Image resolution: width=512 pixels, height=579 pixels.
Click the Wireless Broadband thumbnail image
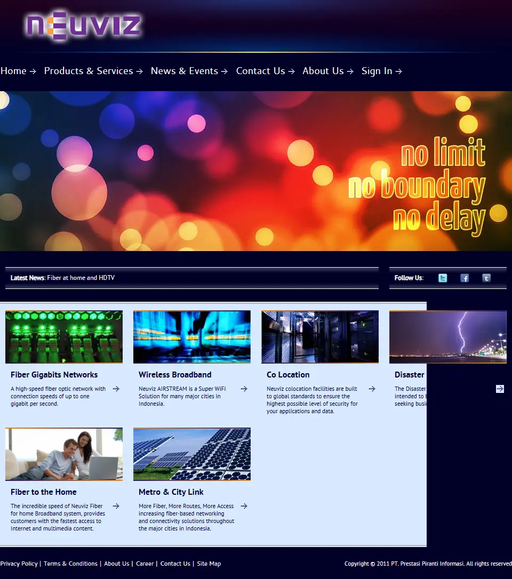click(x=191, y=337)
